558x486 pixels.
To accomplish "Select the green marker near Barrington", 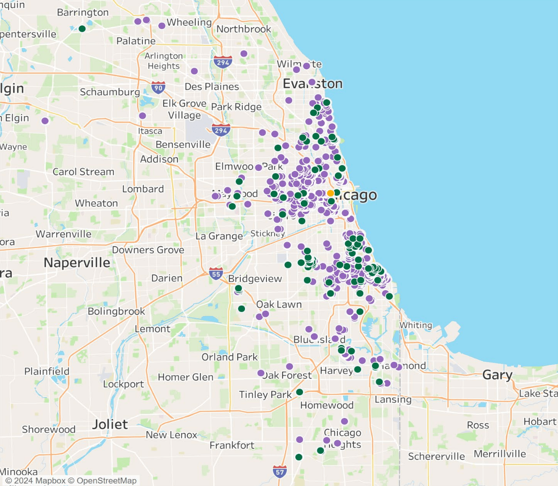I will pos(82,29).
